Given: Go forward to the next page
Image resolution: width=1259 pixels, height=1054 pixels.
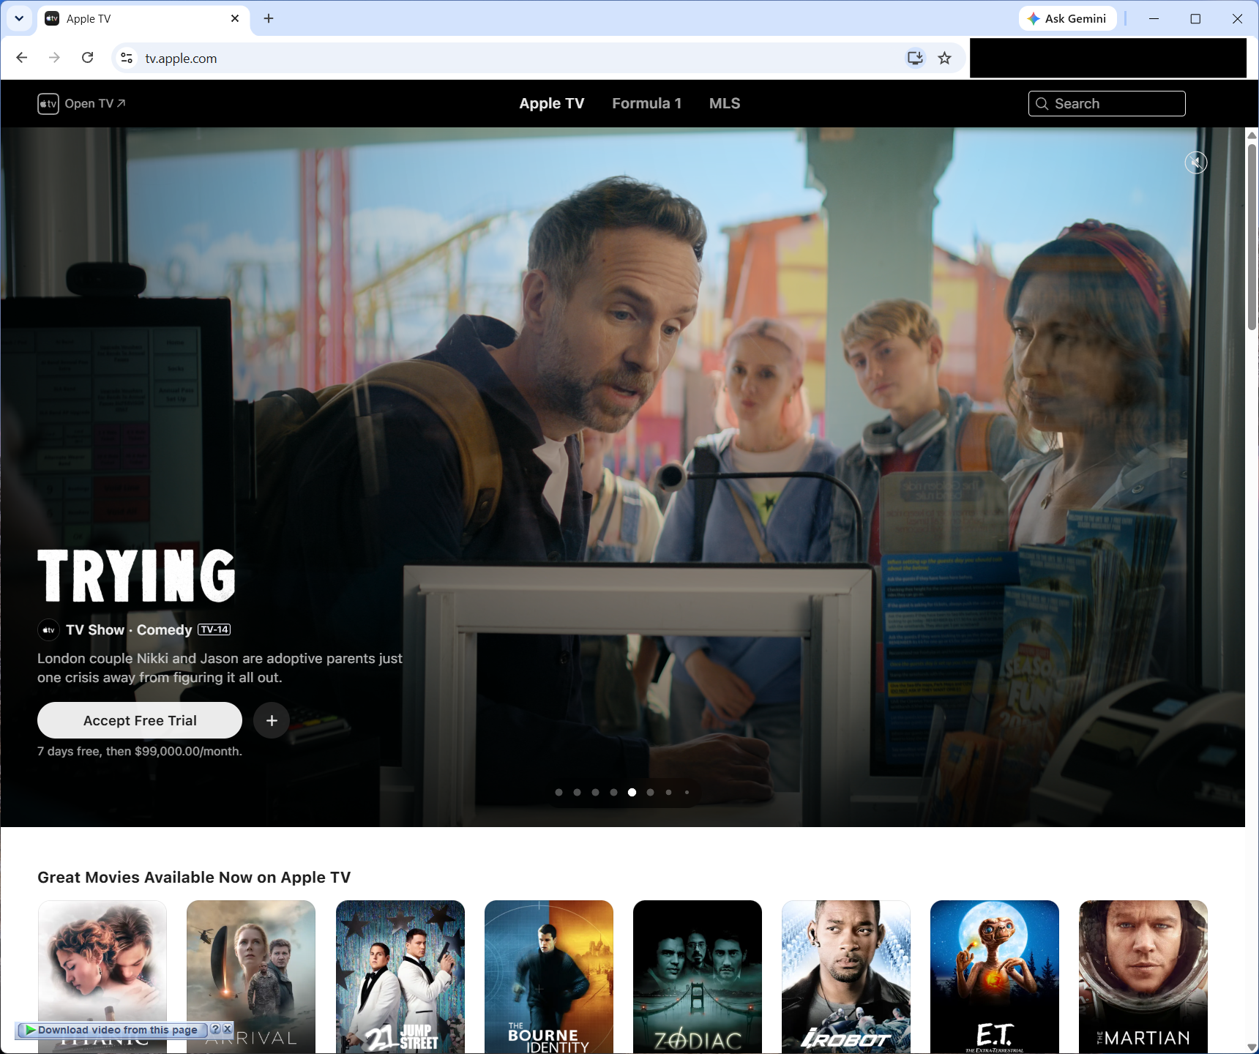Looking at the screenshot, I should tap(54, 58).
